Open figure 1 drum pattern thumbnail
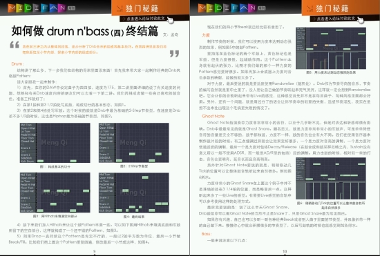 point(55,143)
